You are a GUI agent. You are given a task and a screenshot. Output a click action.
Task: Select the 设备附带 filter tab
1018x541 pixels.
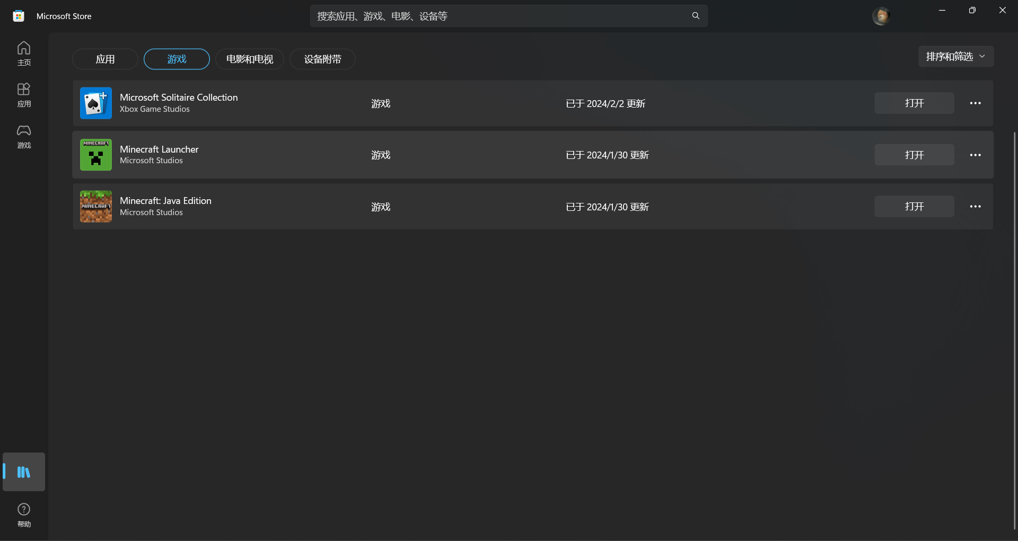322,59
